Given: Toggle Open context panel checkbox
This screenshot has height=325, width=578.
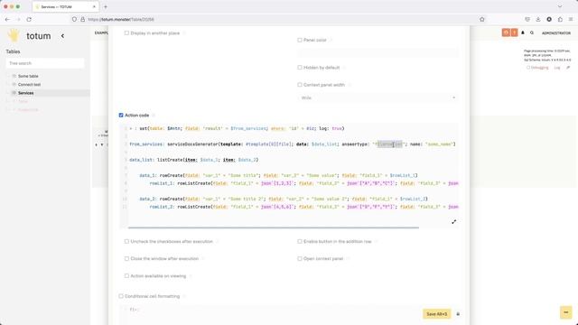Looking at the screenshot, I should tap(300, 259).
